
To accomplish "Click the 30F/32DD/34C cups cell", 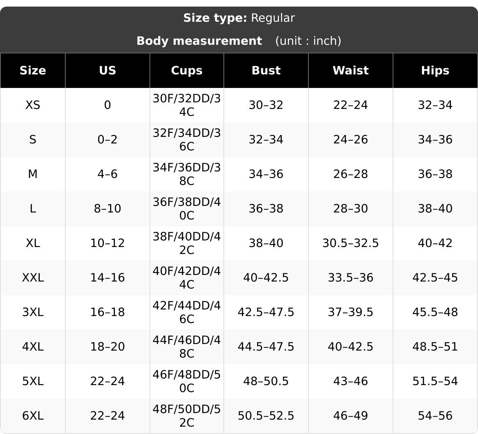I will point(186,105).
